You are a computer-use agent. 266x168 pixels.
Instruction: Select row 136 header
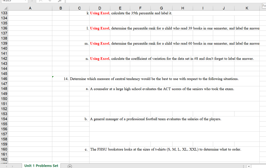point(4,28)
